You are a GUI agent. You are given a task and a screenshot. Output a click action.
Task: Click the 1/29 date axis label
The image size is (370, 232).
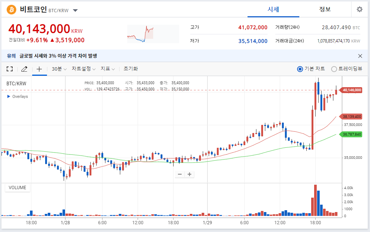pyautogui.click(x=207, y=222)
